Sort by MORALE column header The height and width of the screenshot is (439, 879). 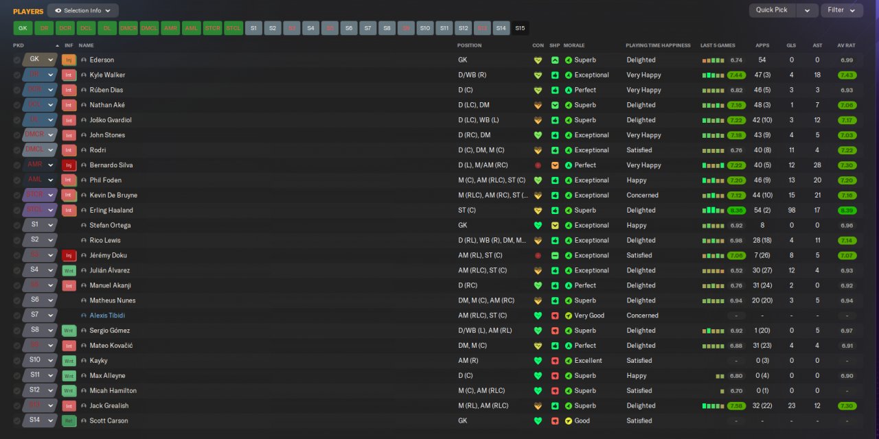click(x=574, y=45)
